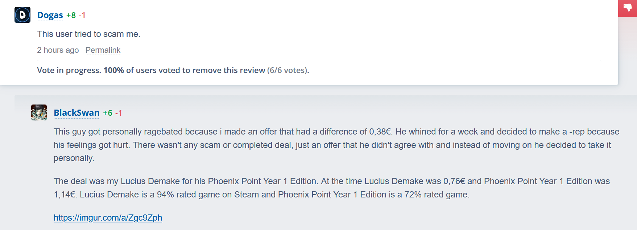637x230 pixels.
Task: Click BlackSwan's -1 negative reputation count
Action: pos(119,113)
